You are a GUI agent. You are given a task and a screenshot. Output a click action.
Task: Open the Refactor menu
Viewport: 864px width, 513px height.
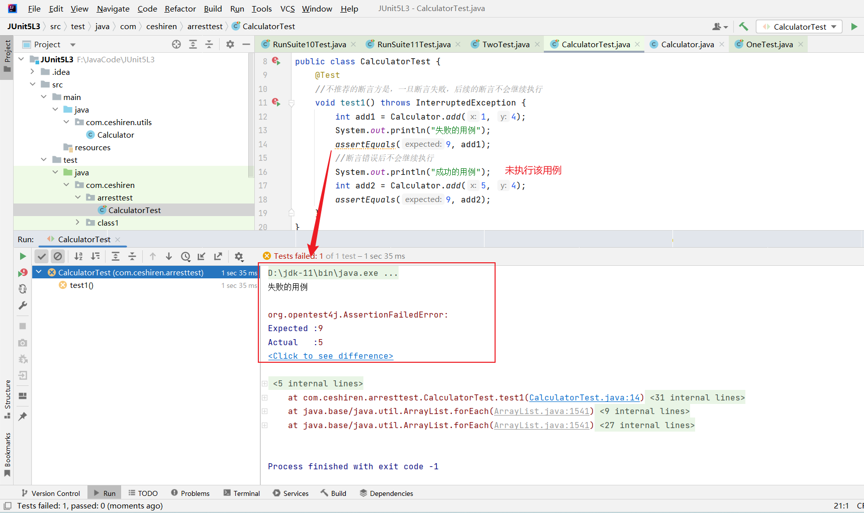coord(180,9)
